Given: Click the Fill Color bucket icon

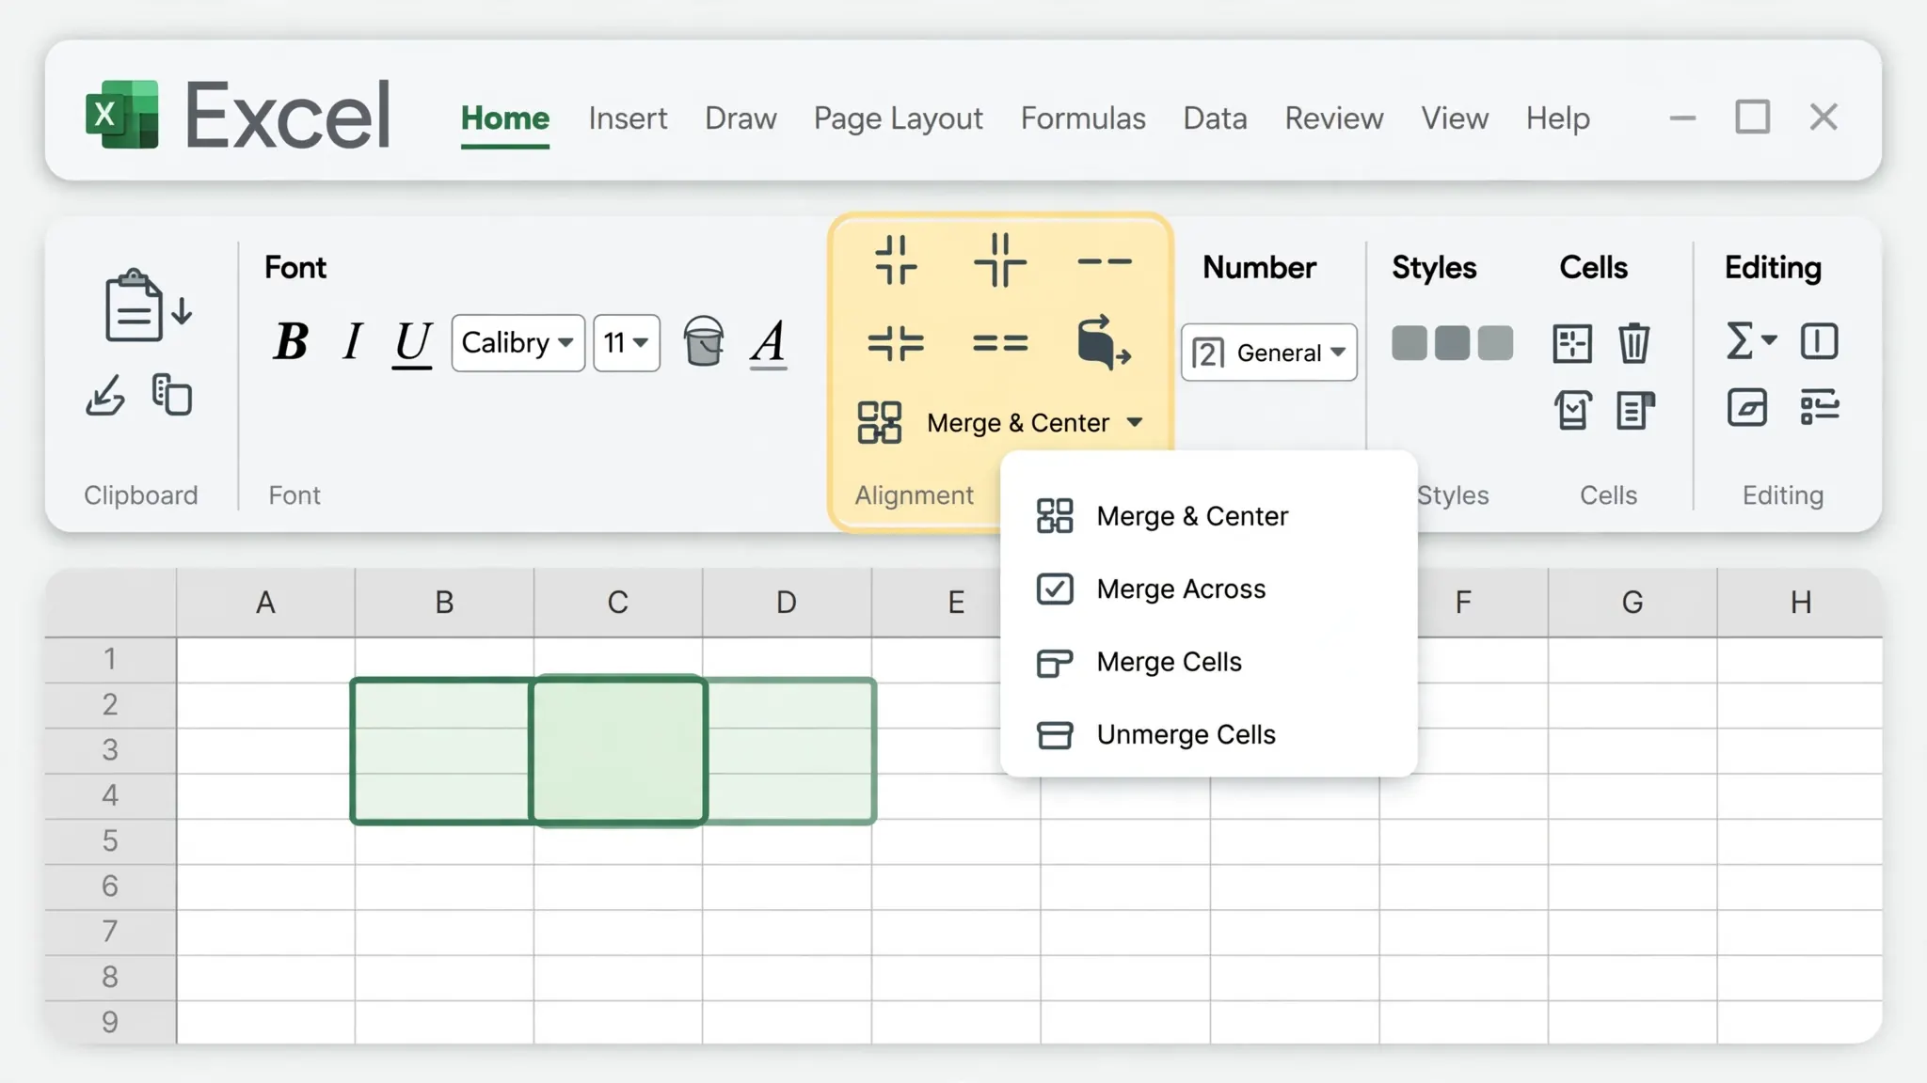Looking at the screenshot, I should tap(704, 340).
